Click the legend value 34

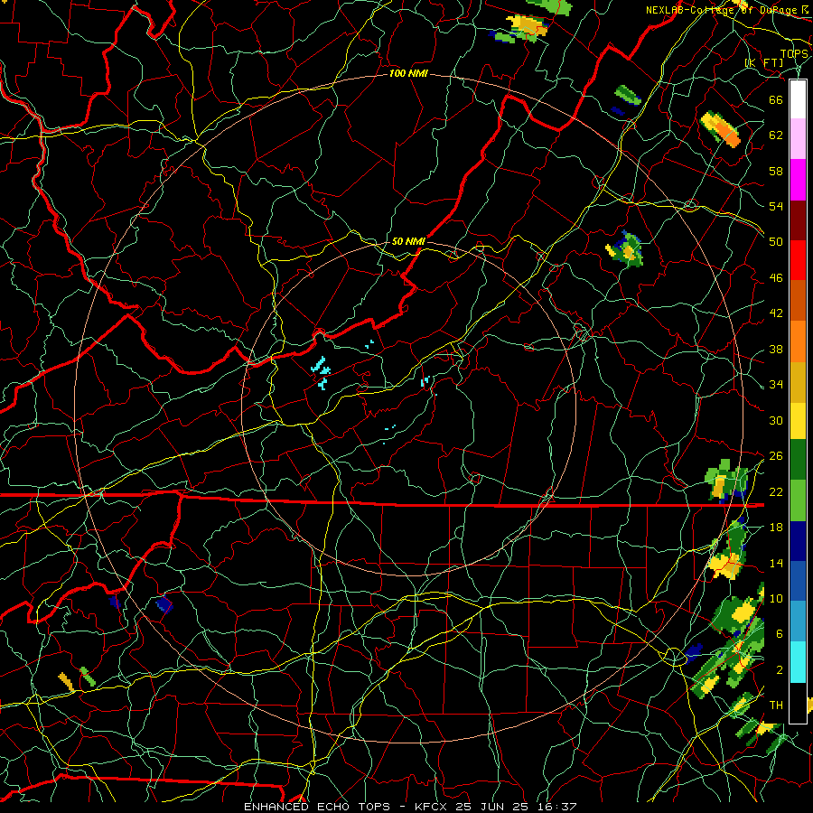coord(776,385)
